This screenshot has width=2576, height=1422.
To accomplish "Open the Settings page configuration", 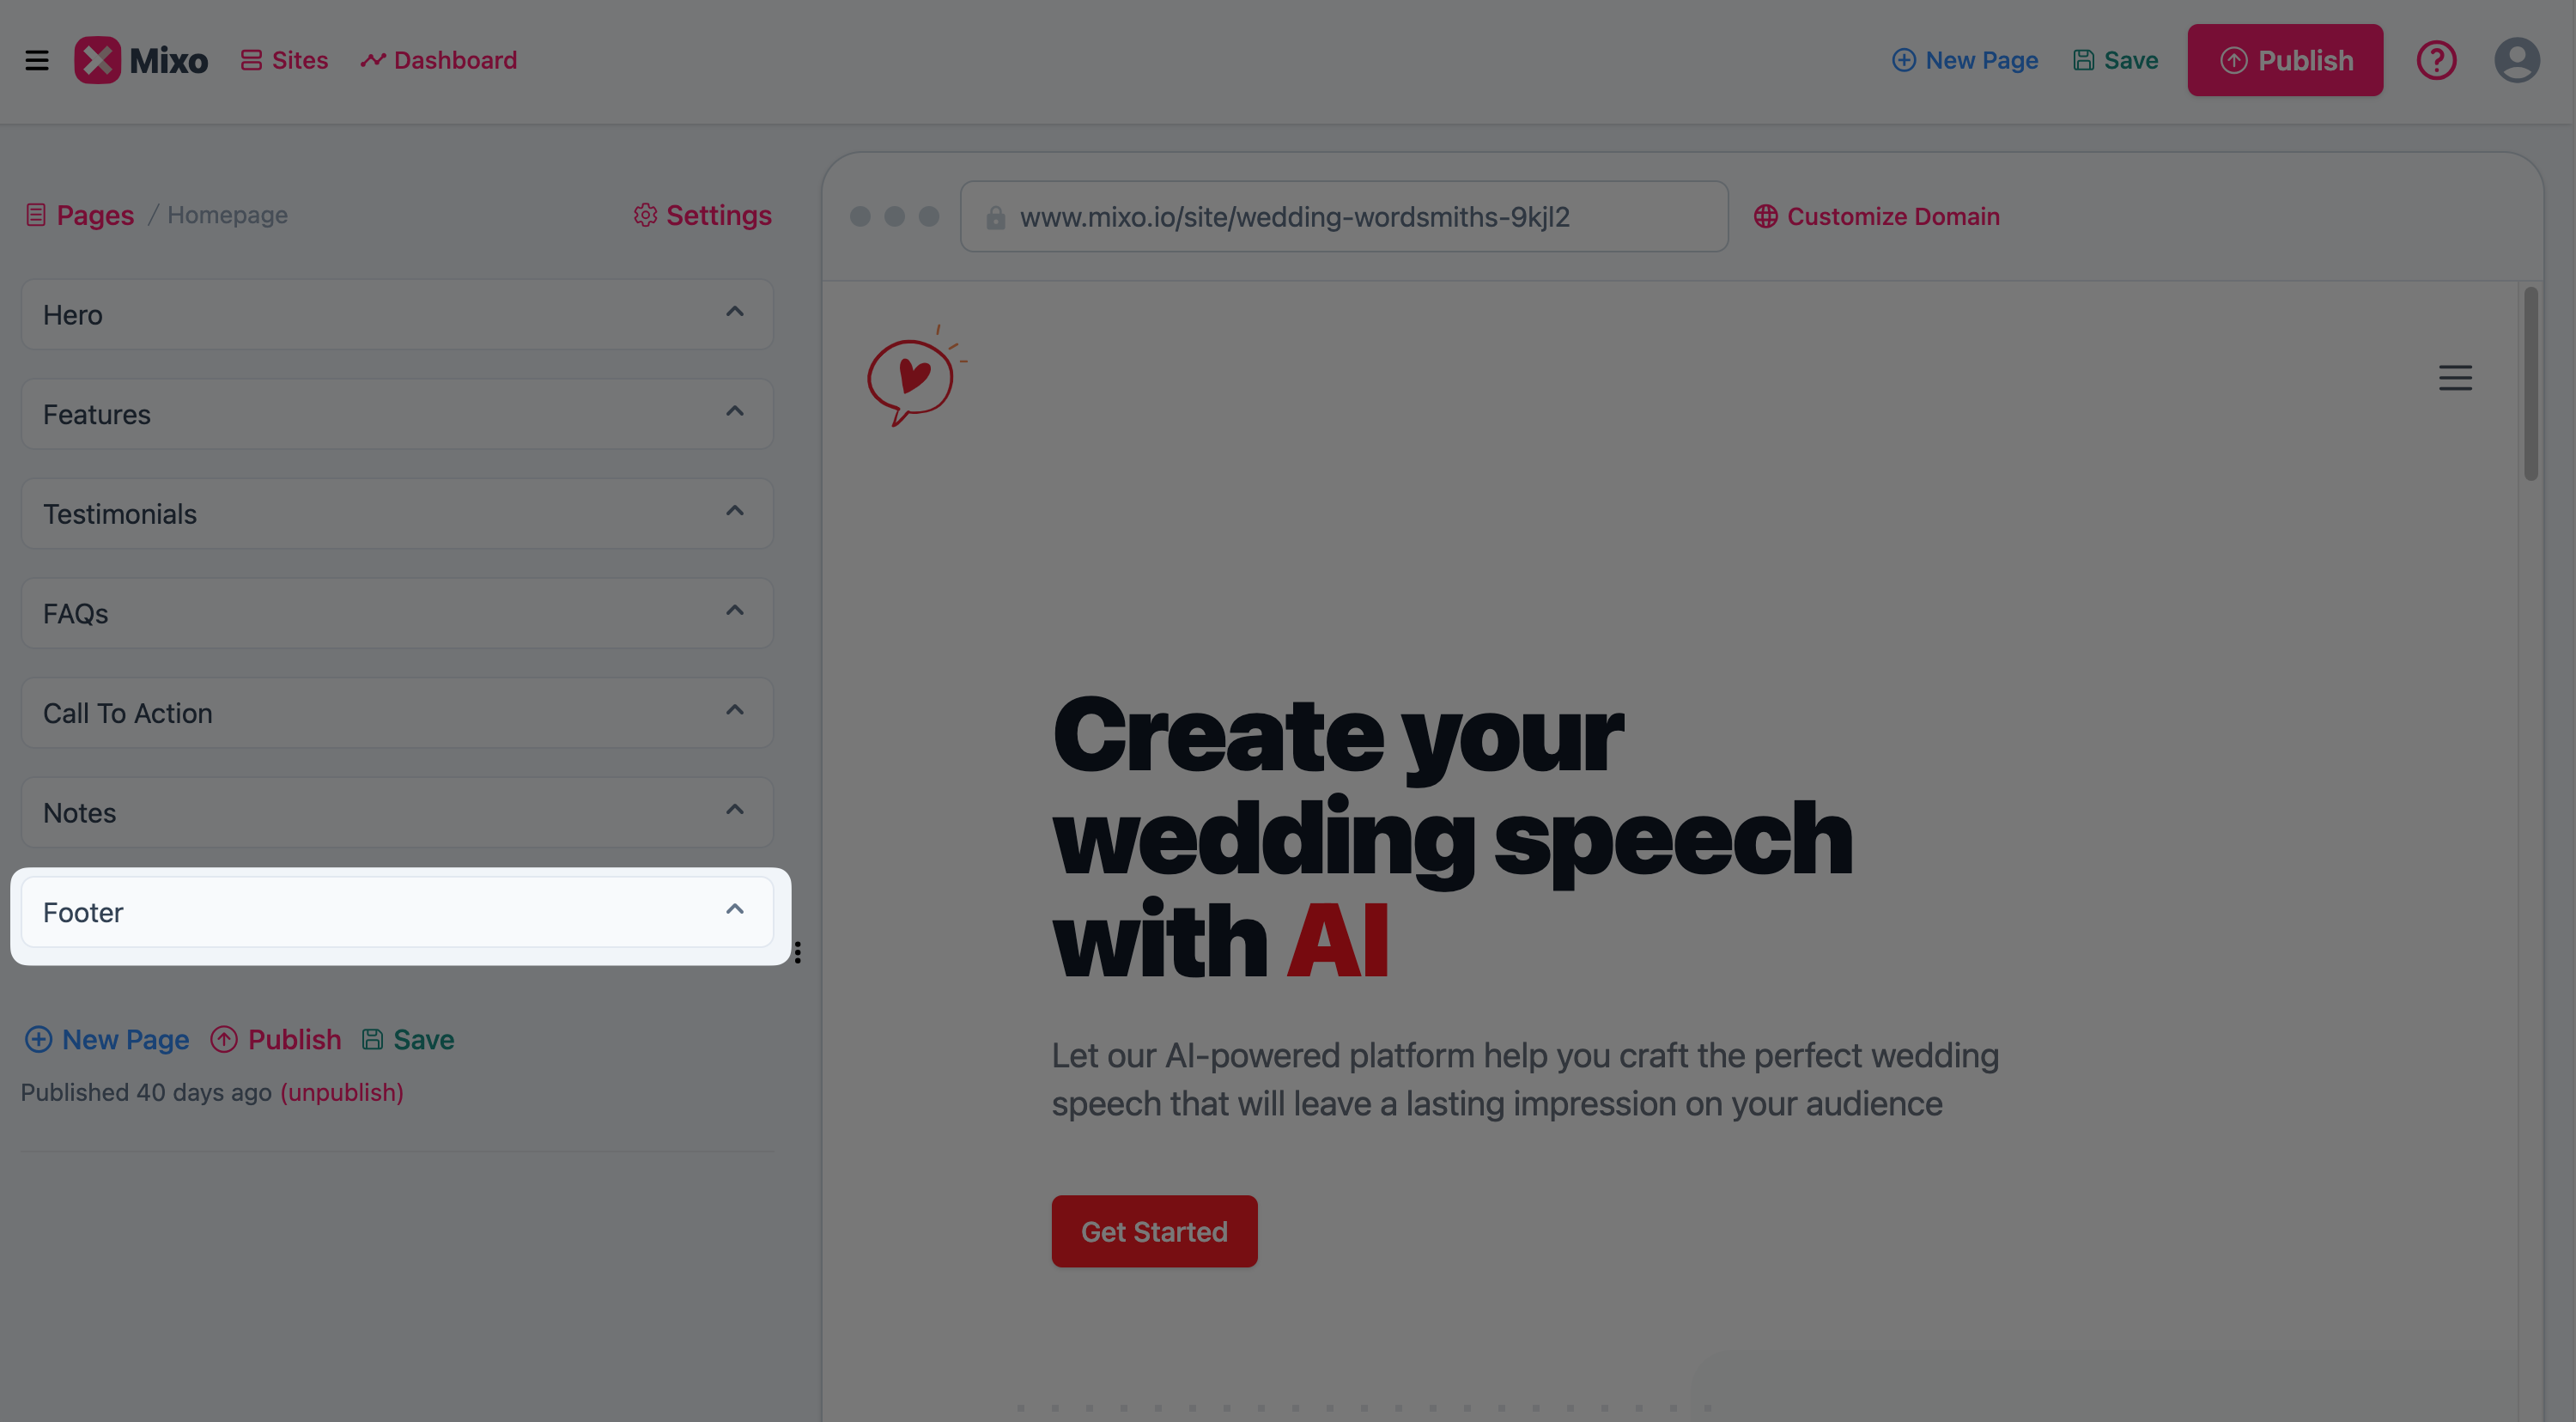I will (702, 216).
